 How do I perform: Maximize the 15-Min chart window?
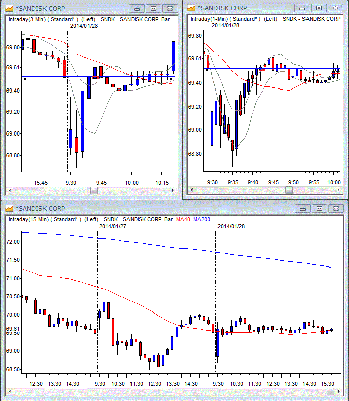[x=319, y=209]
